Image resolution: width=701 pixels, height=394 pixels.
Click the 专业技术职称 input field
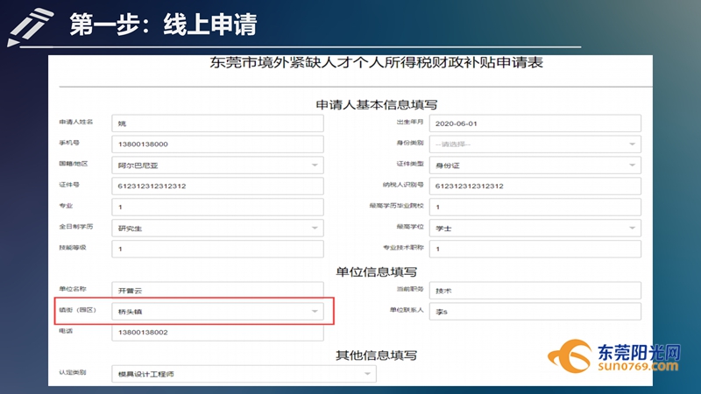tap(535, 249)
